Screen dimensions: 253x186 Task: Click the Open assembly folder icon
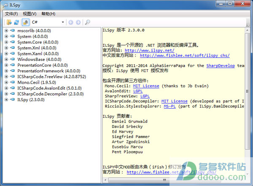tap(9, 22)
